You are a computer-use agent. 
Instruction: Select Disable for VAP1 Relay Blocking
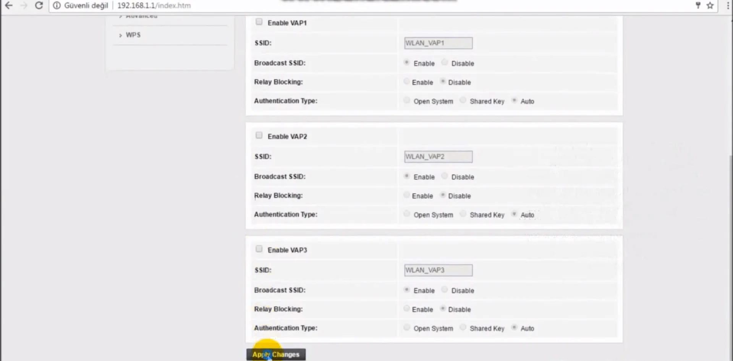point(443,81)
